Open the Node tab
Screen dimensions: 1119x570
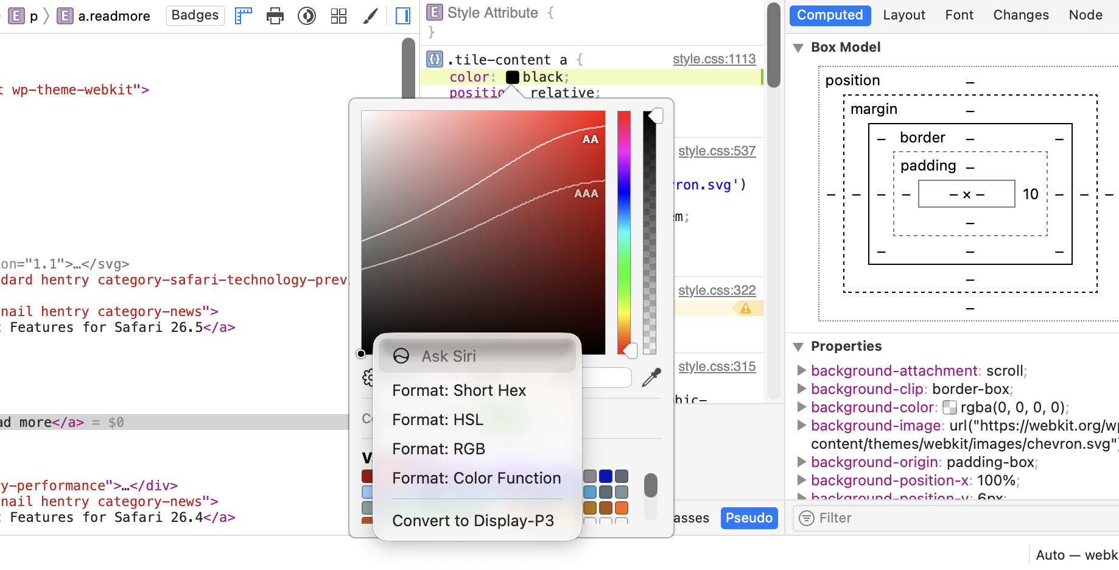point(1086,15)
